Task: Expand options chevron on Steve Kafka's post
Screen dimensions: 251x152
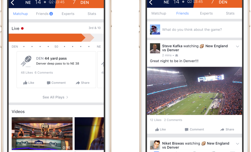Action: (x=238, y=47)
